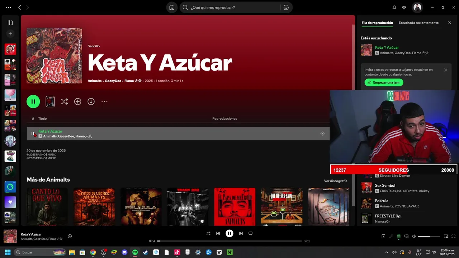Toggle shuffle in the bottom player
Viewport: 459px width, 258px height.
tap(208, 233)
